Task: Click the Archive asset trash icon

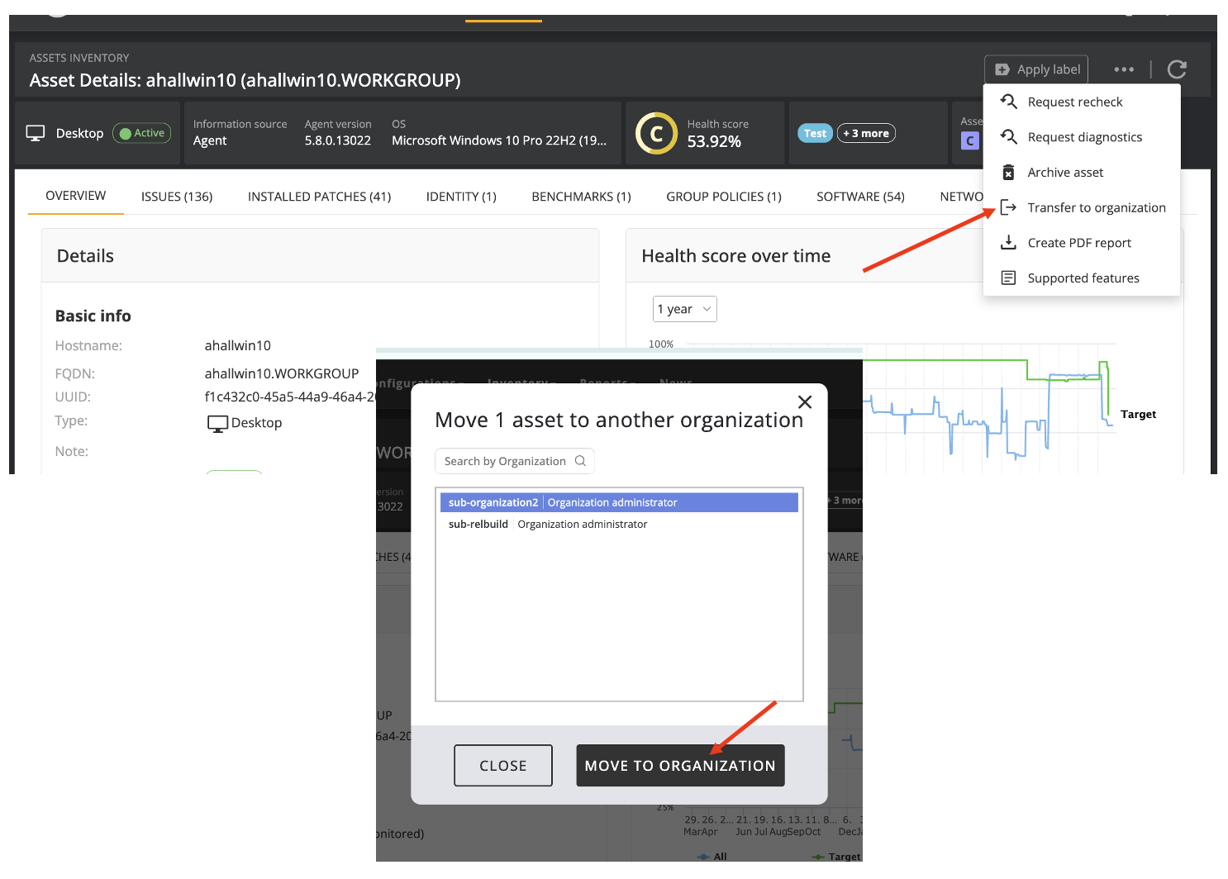Action: [1008, 173]
